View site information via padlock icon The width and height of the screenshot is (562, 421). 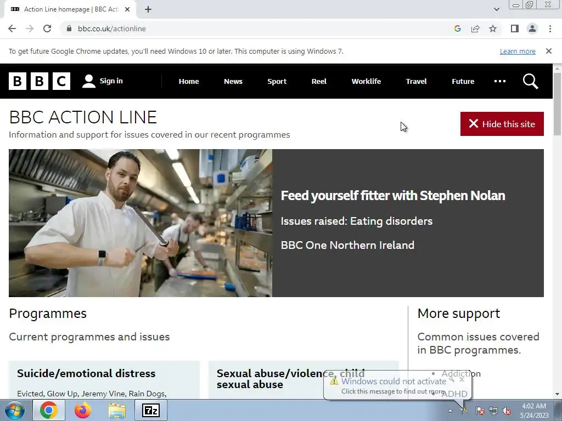coord(69,29)
